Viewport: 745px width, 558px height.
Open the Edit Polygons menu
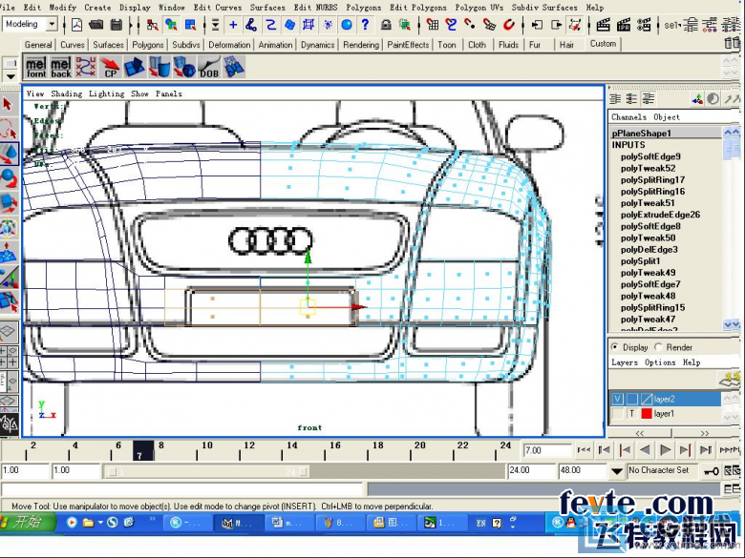418,7
